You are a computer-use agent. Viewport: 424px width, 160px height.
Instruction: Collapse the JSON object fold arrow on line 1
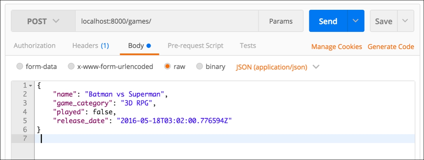pos(30,86)
